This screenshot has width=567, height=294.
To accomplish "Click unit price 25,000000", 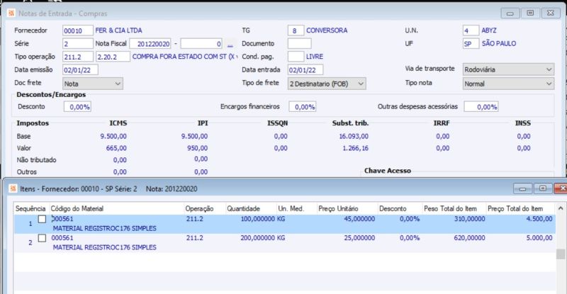I will (x=359, y=238).
